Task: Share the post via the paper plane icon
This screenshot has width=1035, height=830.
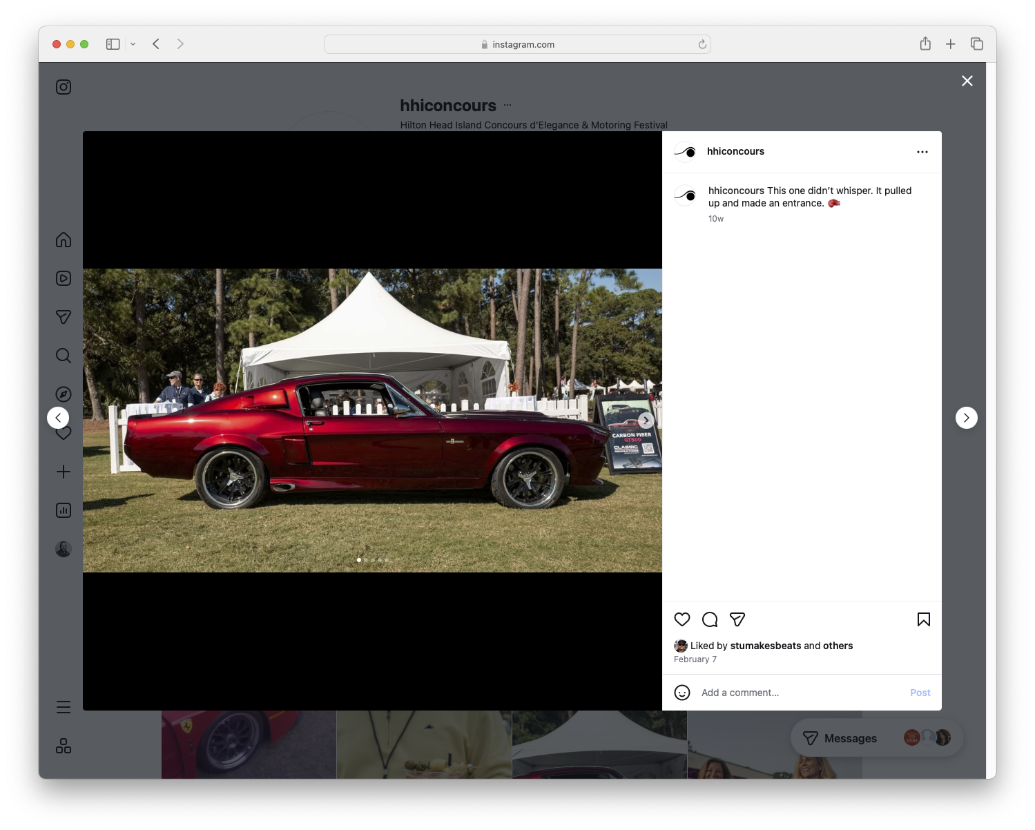Action: (x=737, y=619)
